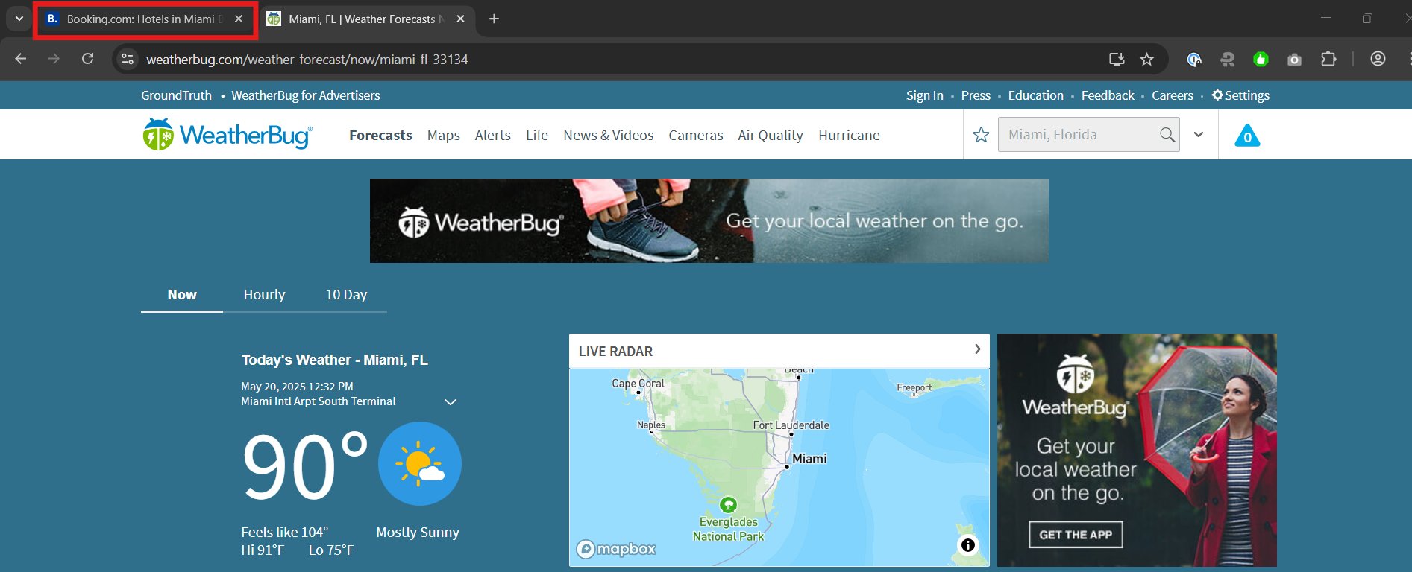Switch to Booking.com Hotels in Miami tab
1412x572 pixels.
click(146, 19)
